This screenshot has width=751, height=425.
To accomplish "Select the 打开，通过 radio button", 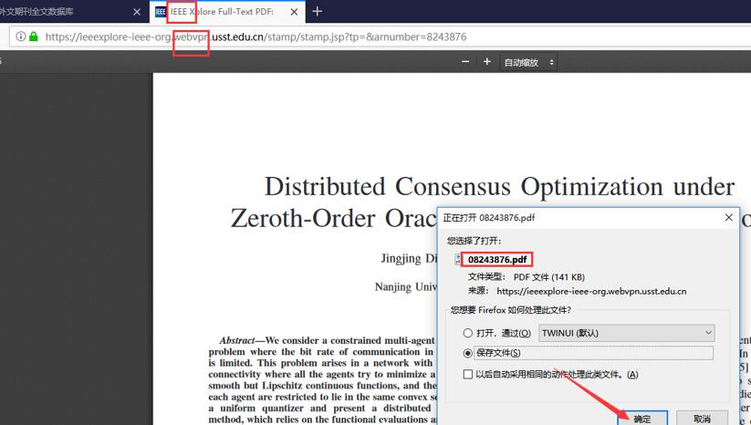I will pos(468,334).
